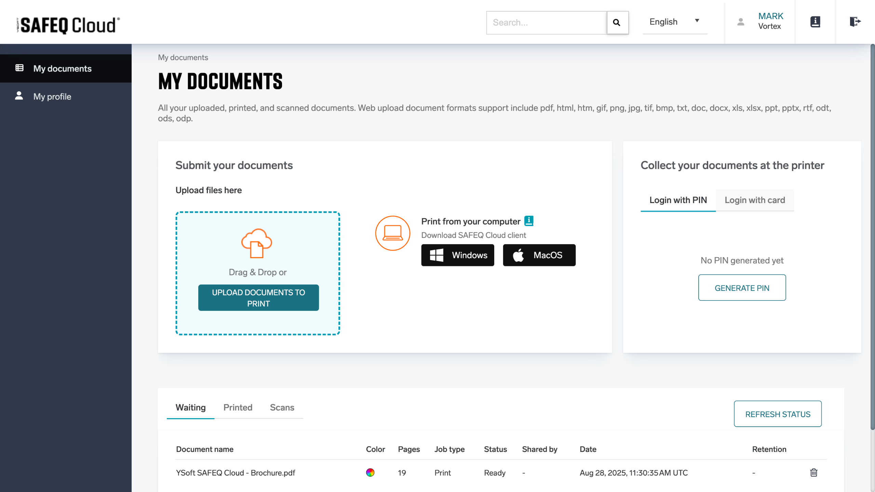Select the Login with card tab

(755, 200)
